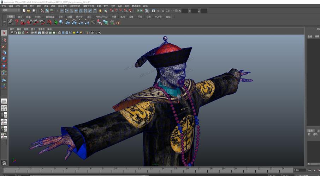Click the blue sphere shelf icon

[x=61, y=22]
